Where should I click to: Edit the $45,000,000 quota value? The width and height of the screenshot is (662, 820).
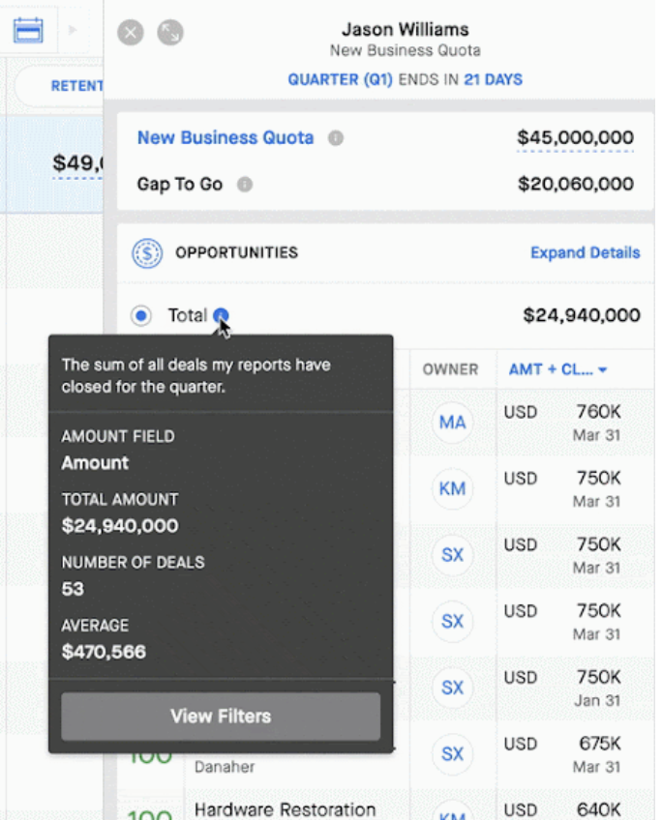click(575, 137)
